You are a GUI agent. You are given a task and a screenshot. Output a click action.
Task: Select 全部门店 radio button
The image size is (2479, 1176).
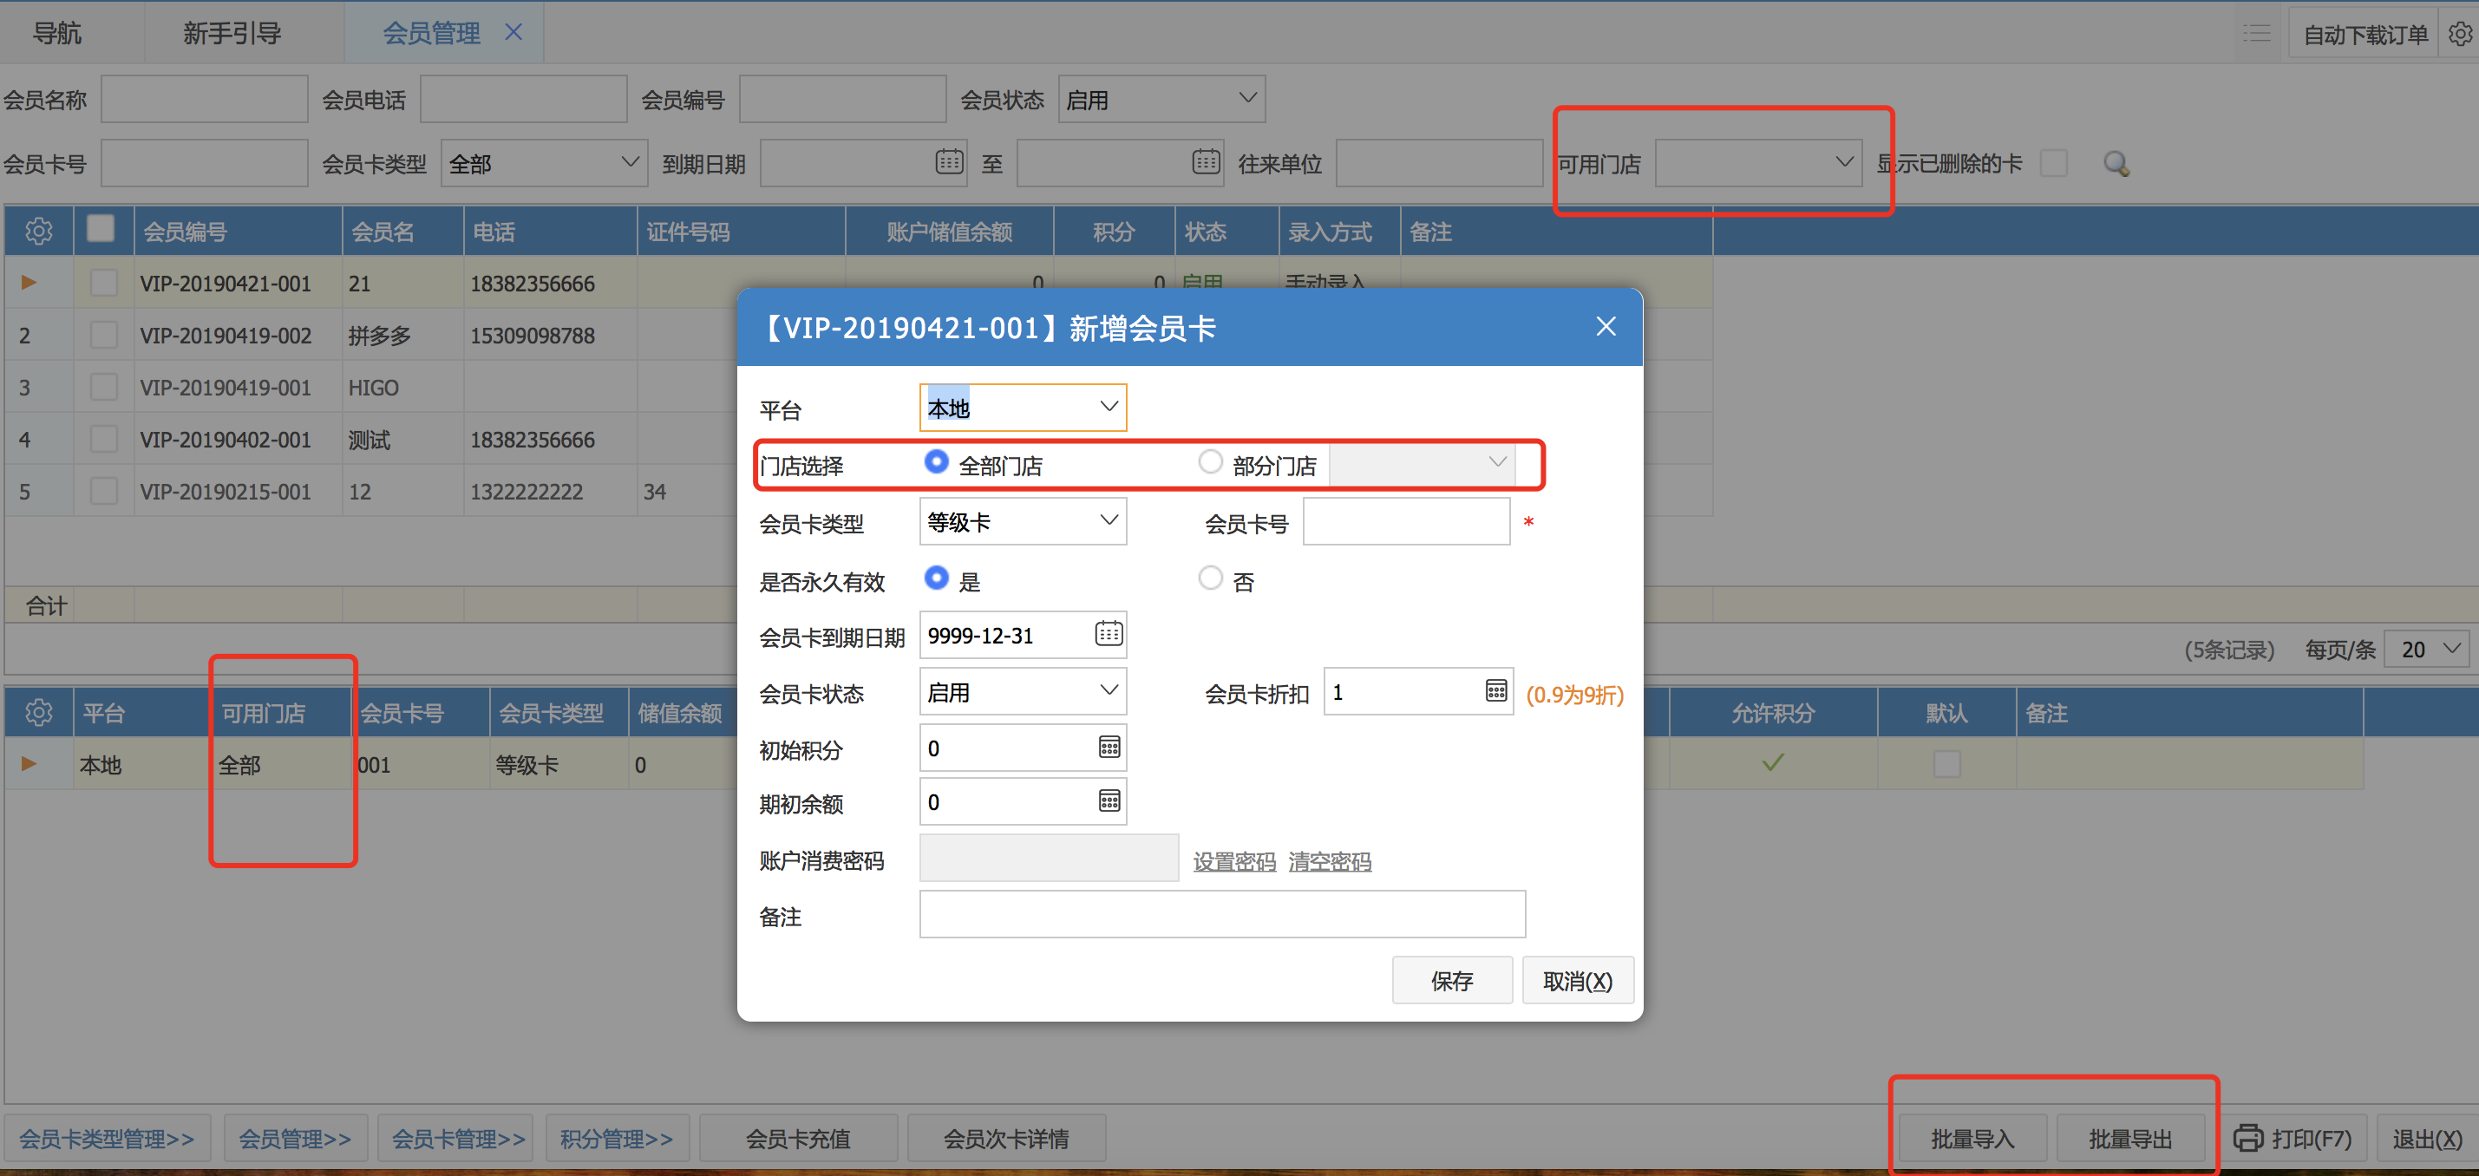click(935, 462)
